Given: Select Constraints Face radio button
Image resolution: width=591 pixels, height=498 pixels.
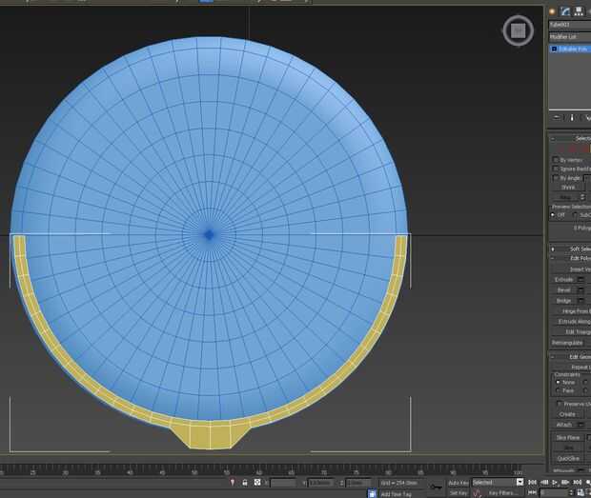Looking at the screenshot, I should click(559, 390).
